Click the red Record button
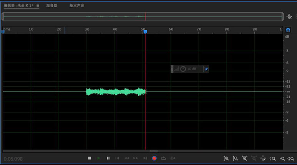The height and width of the screenshot is (165, 297). tap(154, 158)
